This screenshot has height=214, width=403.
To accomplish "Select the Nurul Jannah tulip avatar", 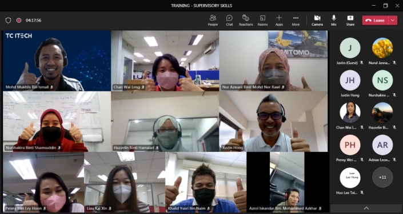I will 382,48.
